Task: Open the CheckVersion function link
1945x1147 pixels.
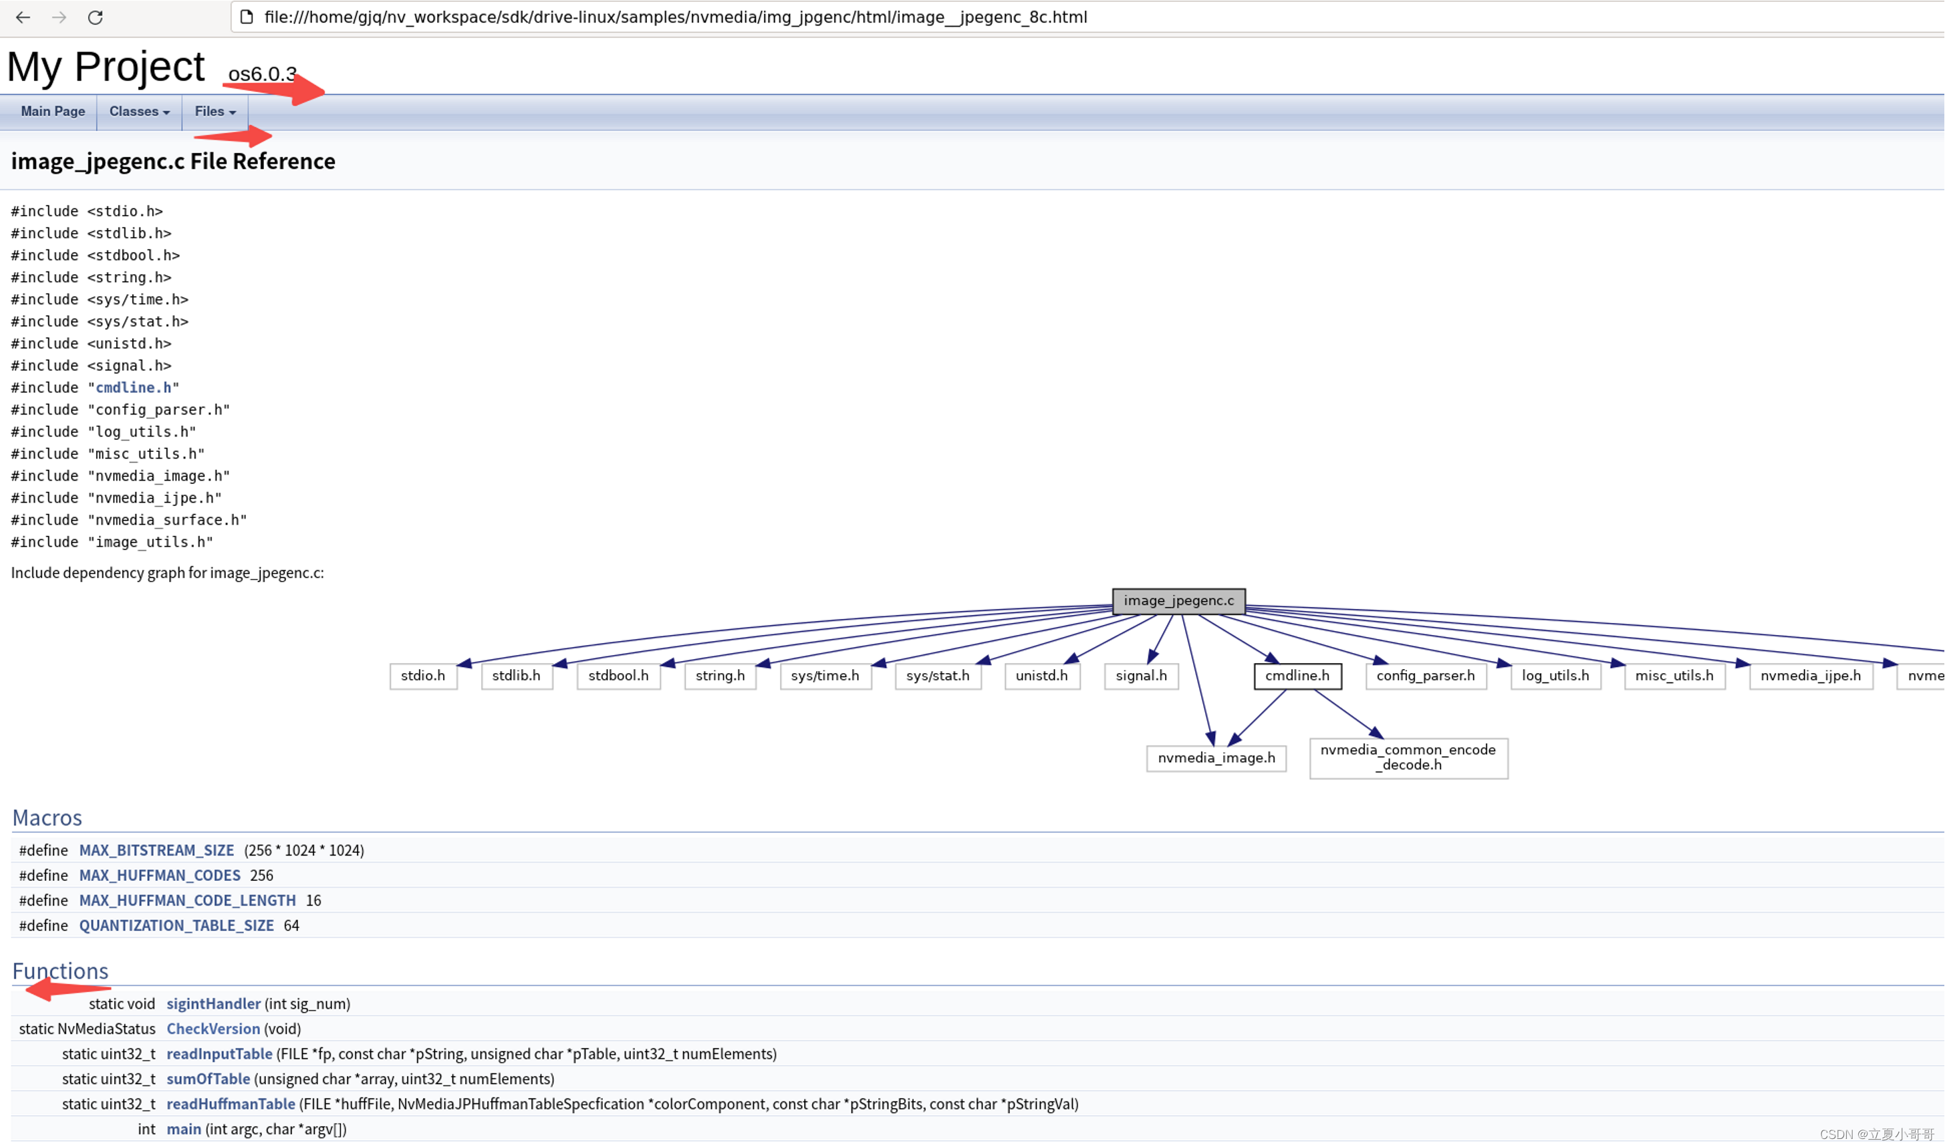Action: [213, 1029]
